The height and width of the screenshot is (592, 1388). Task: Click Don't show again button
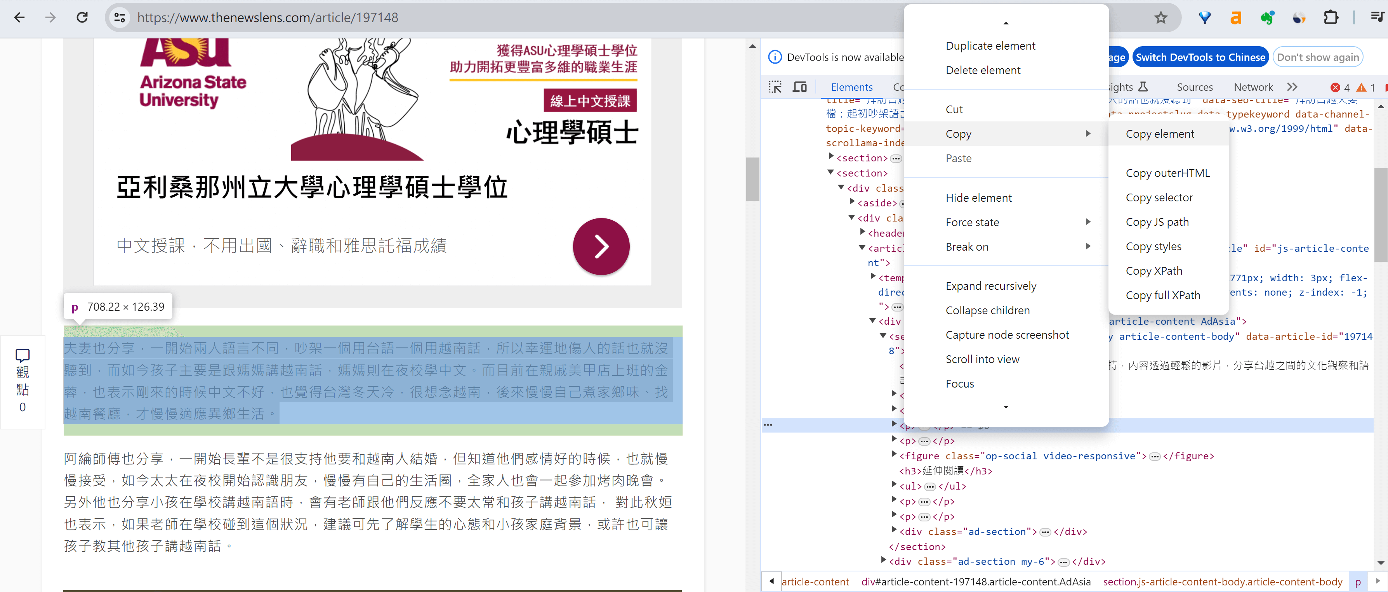pyautogui.click(x=1317, y=57)
